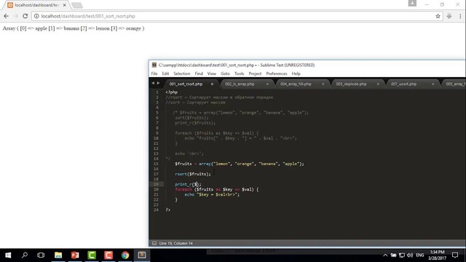
Task: Open Chrome's three-dot menu
Action: (x=460, y=16)
